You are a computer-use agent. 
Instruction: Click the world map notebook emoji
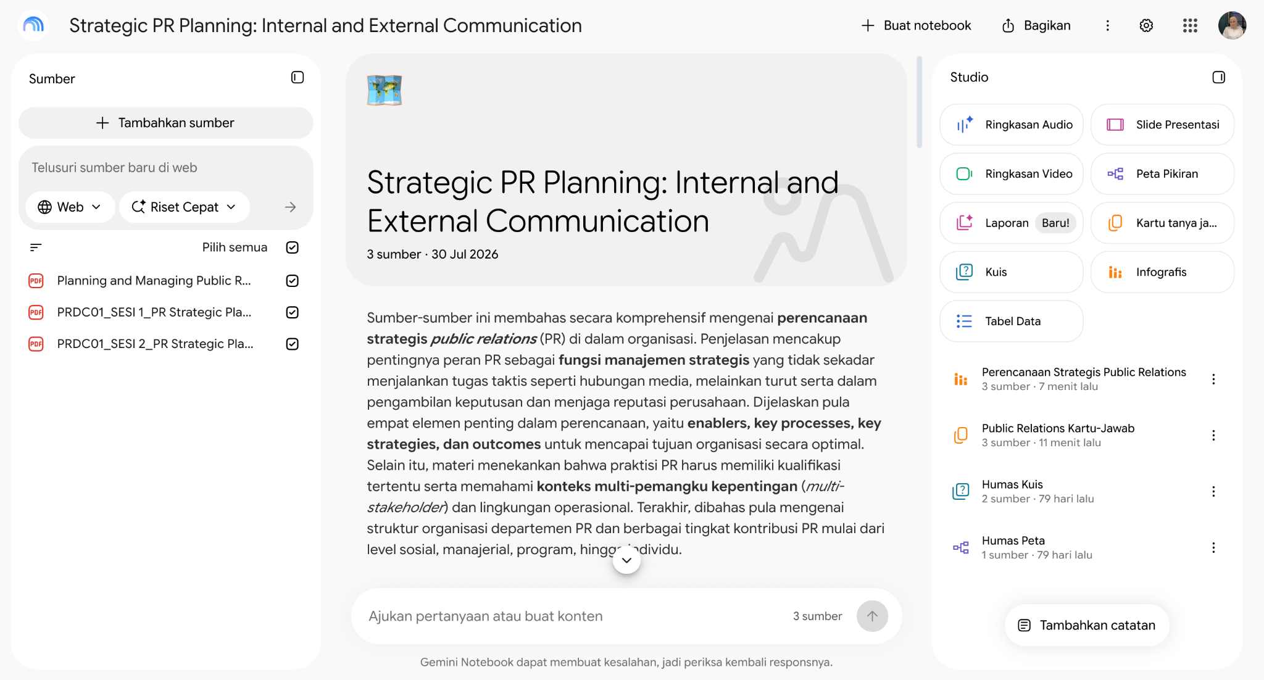click(x=384, y=90)
